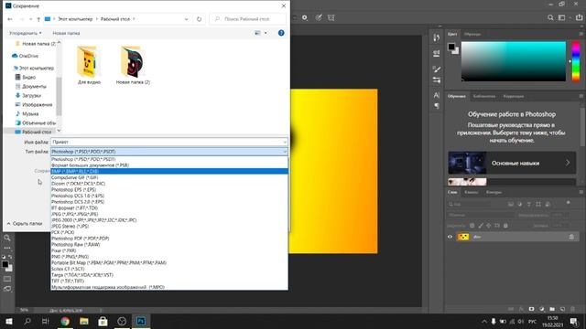Open Edit Toolbar three-dots button

7,248
